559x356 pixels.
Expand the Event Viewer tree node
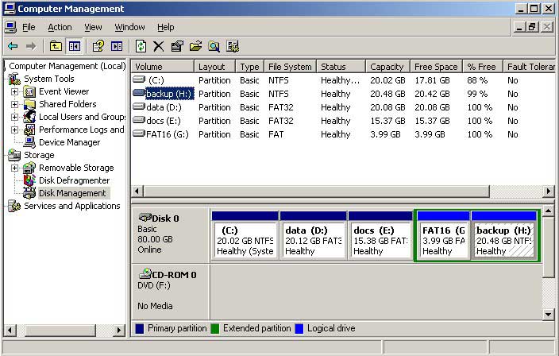point(14,91)
